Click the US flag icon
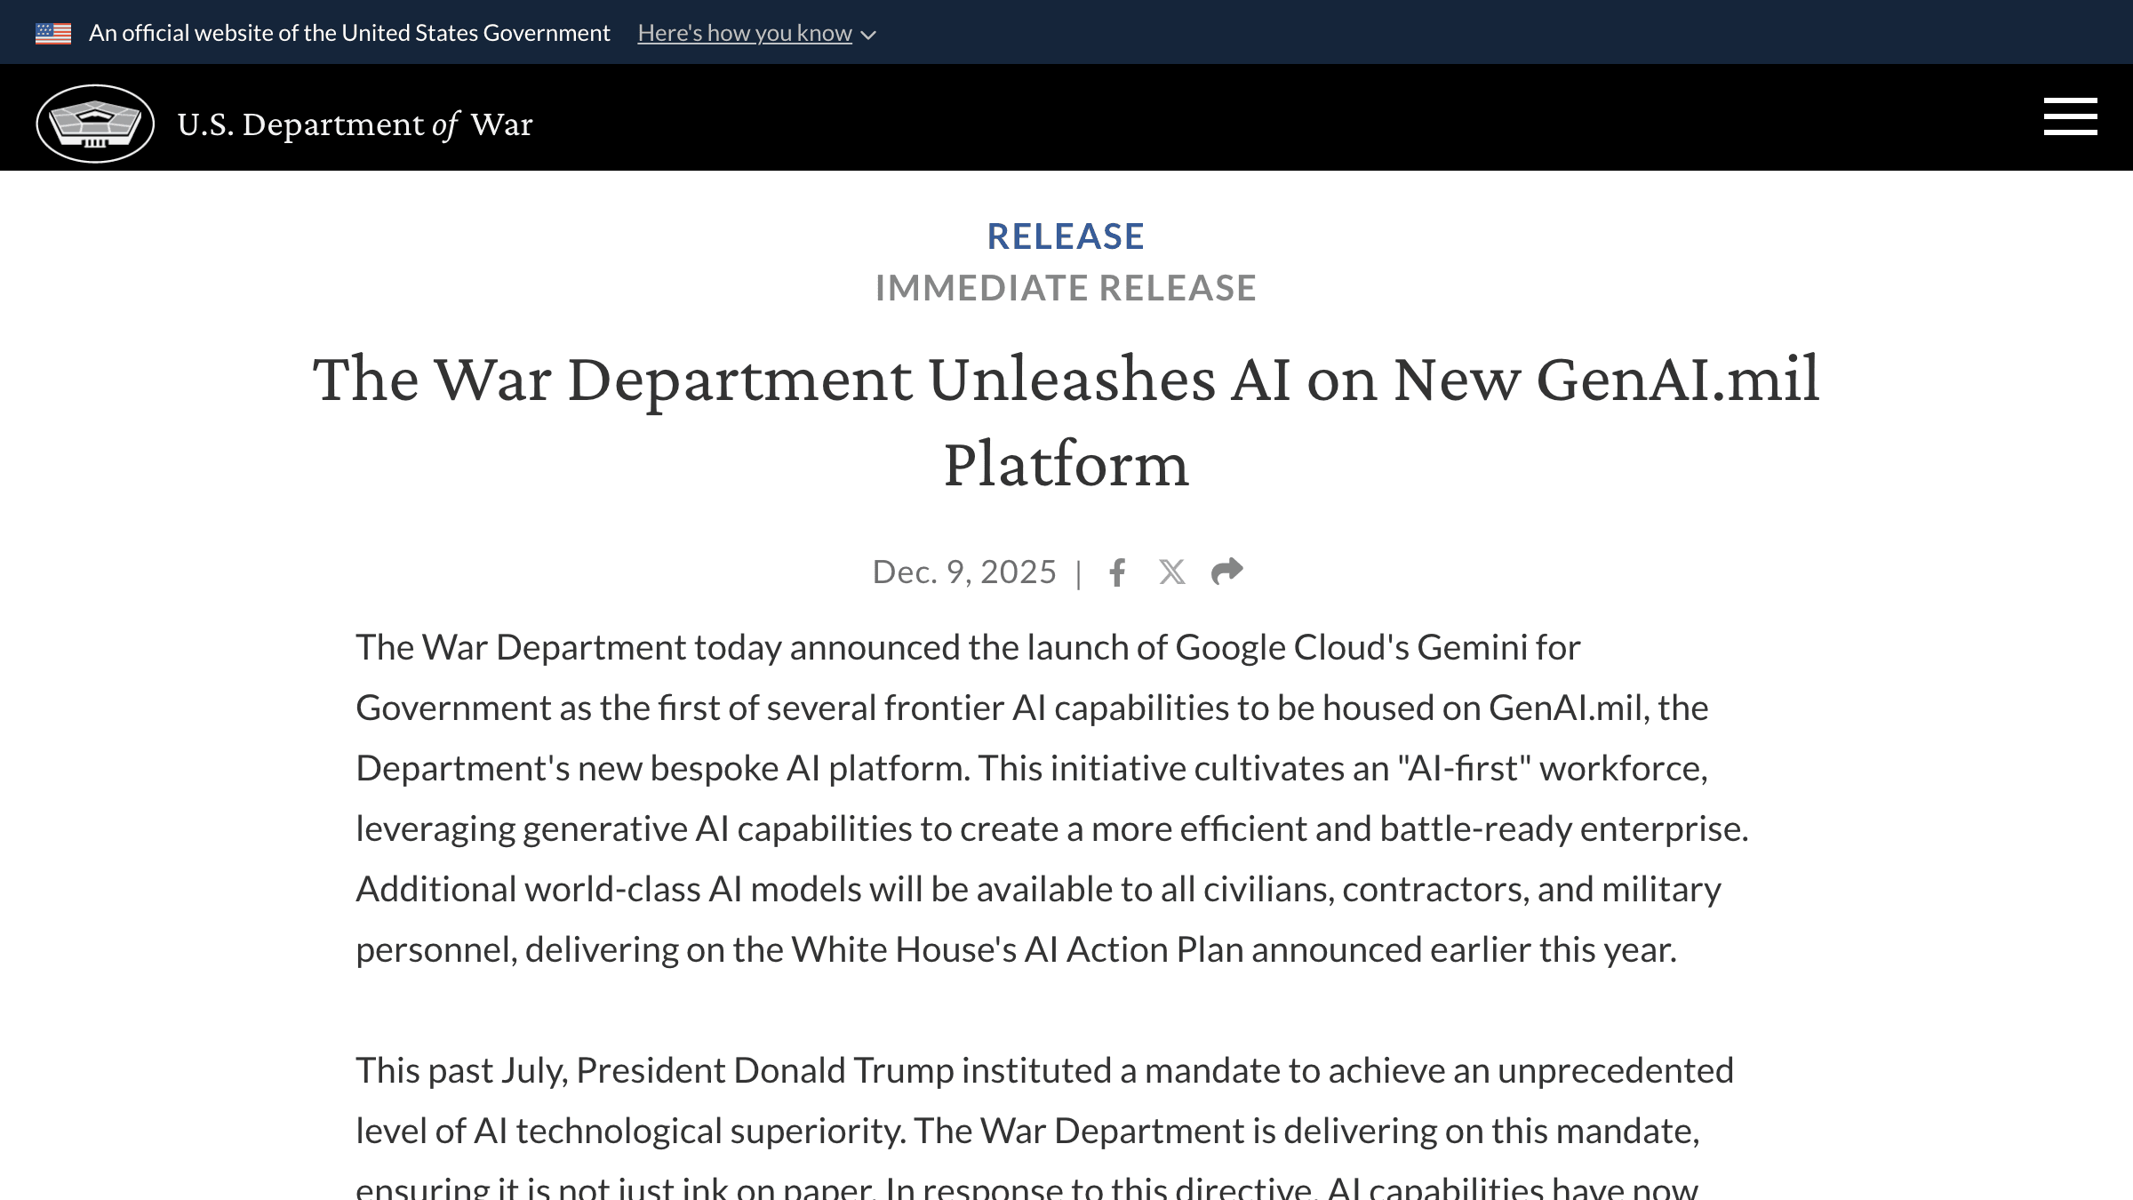Image resolution: width=2133 pixels, height=1200 pixels. pos(53,34)
